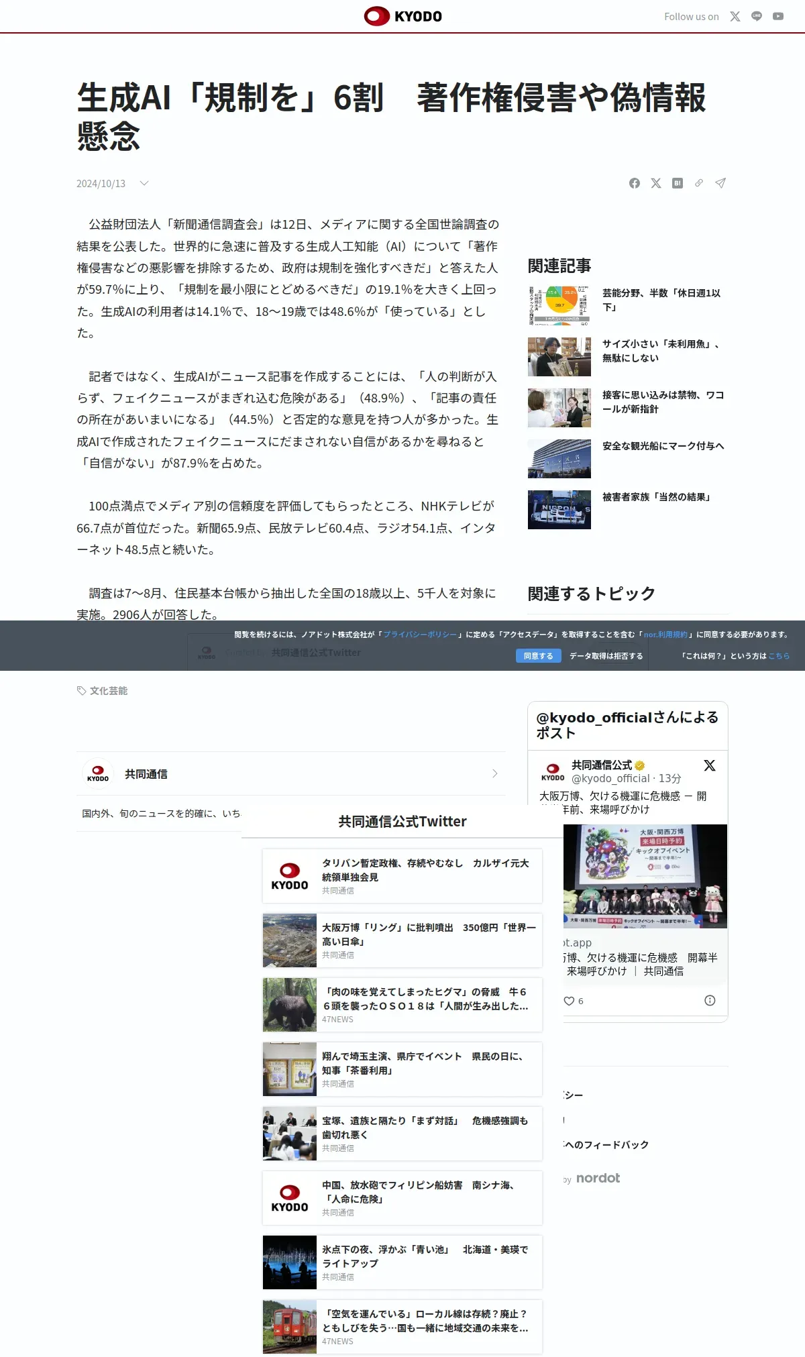Open article タリバン暫定政権、存続やむなし
Screen dimensions: 805x1357
pos(402,876)
